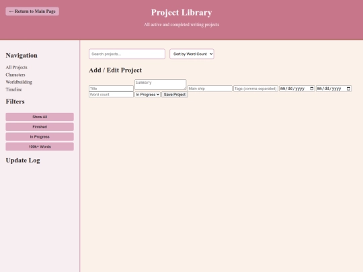
Task: Apply the Show All filter
Action: click(x=40, y=117)
